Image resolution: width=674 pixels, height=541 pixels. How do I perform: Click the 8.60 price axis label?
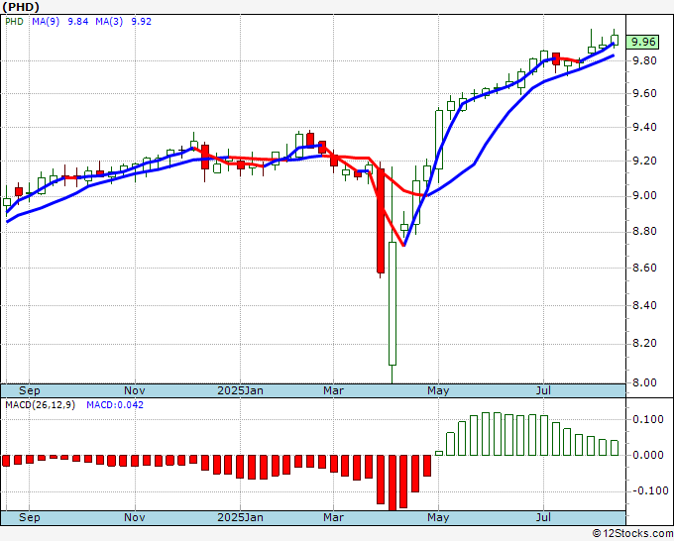644,269
